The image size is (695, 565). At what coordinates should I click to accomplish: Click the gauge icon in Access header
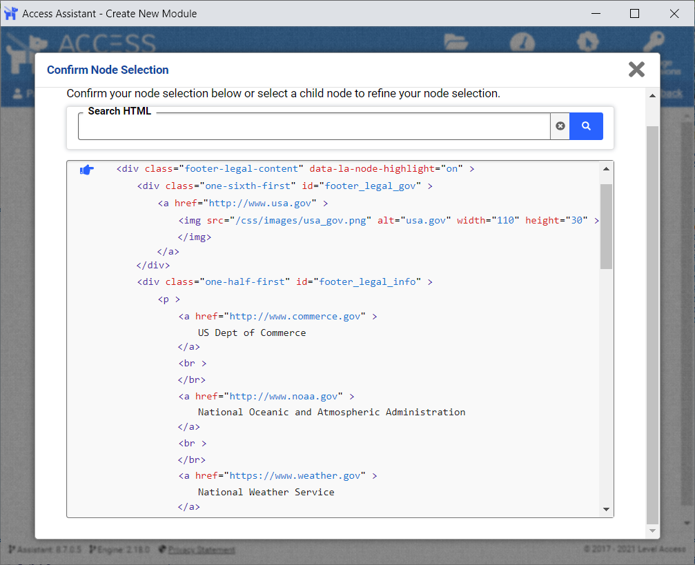tap(522, 42)
